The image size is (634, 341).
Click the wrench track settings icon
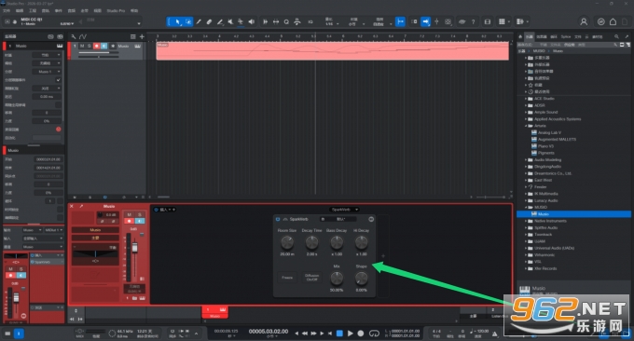pos(73,36)
